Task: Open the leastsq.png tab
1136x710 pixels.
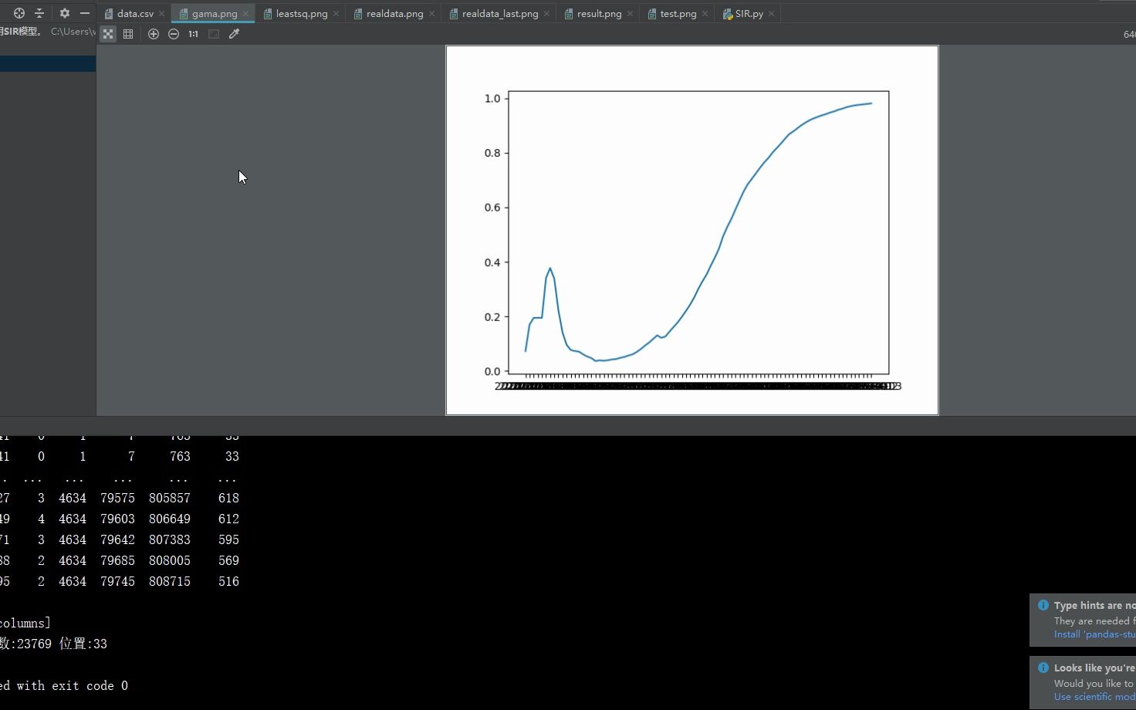Action: [302, 14]
